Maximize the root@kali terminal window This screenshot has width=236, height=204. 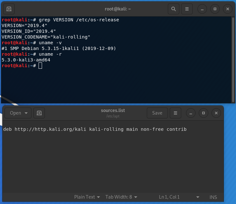point(215,9)
